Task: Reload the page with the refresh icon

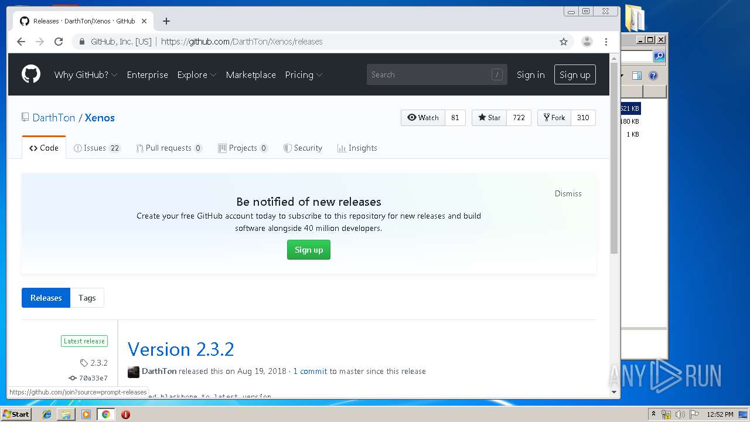Action: [x=59, y=42]
